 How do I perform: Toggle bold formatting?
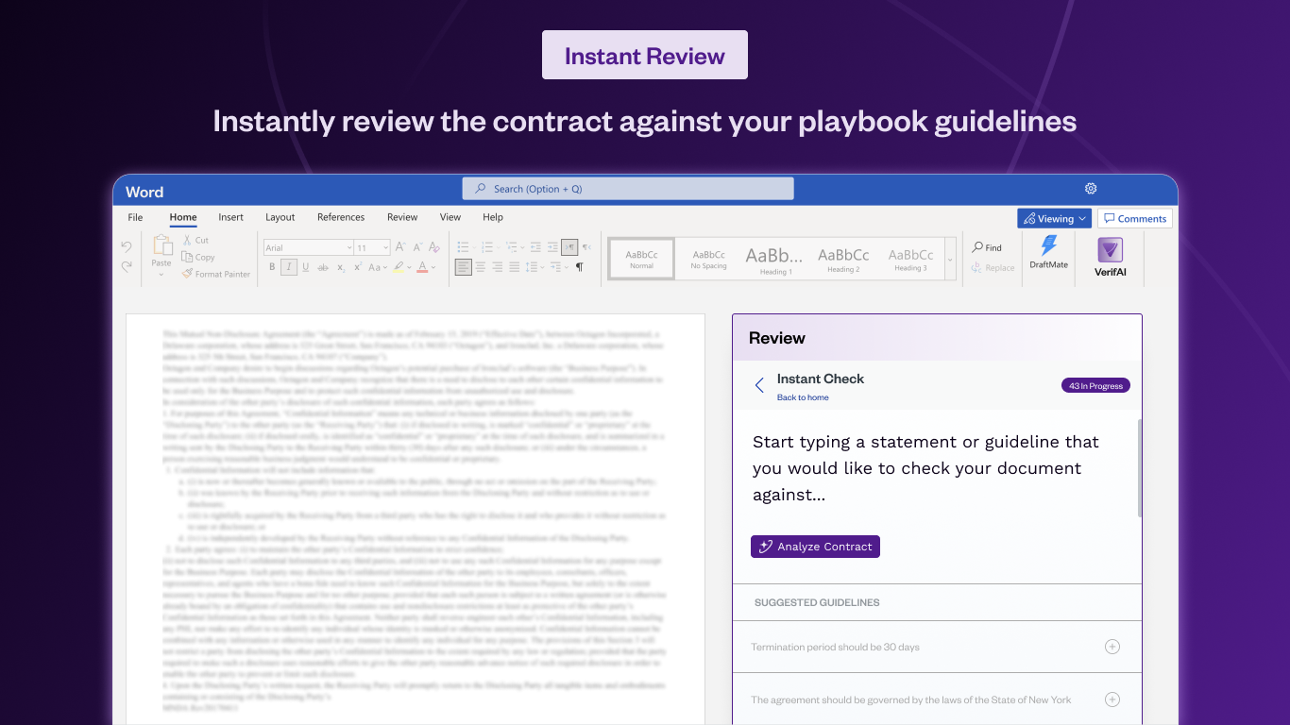[272, 267]
